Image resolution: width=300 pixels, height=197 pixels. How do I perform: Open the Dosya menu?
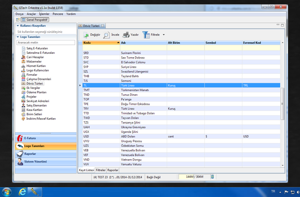point(20,14)
